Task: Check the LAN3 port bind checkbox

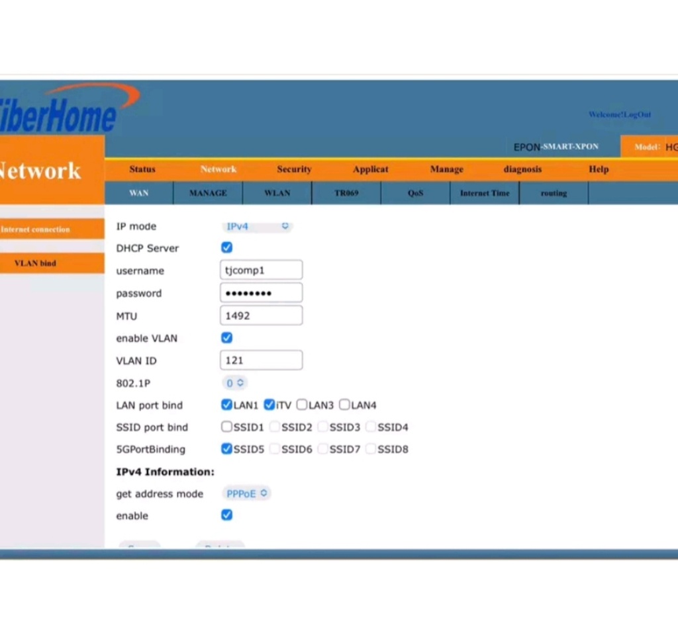Action: [302, 405]
